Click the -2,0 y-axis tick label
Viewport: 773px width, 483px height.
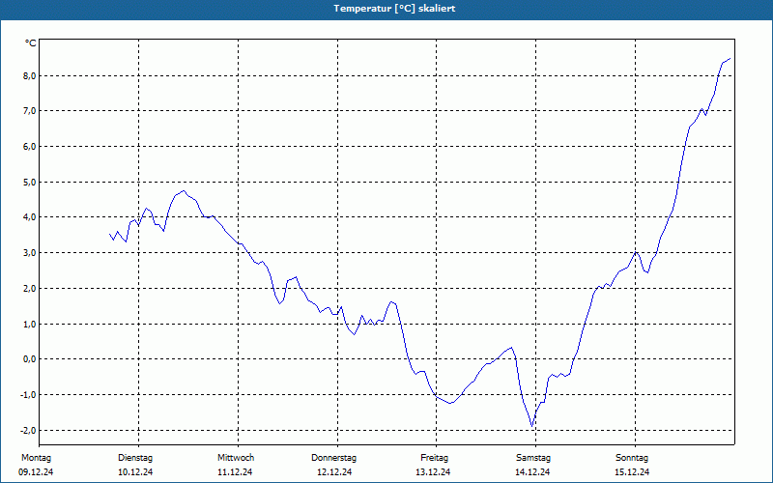pos(27,430)
